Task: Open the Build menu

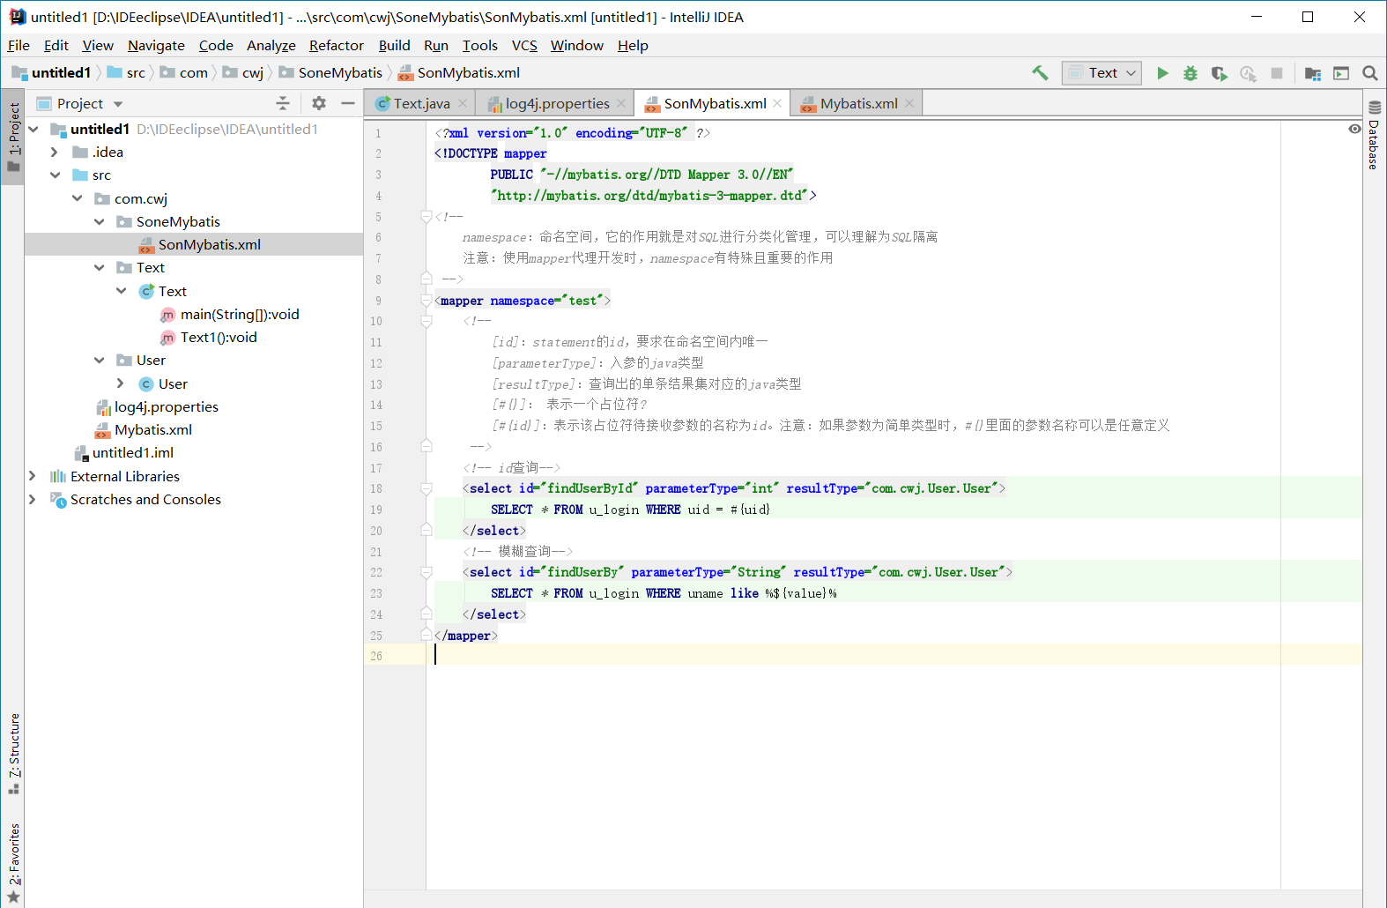Action: pyautogui.click(x=394, y=46)
